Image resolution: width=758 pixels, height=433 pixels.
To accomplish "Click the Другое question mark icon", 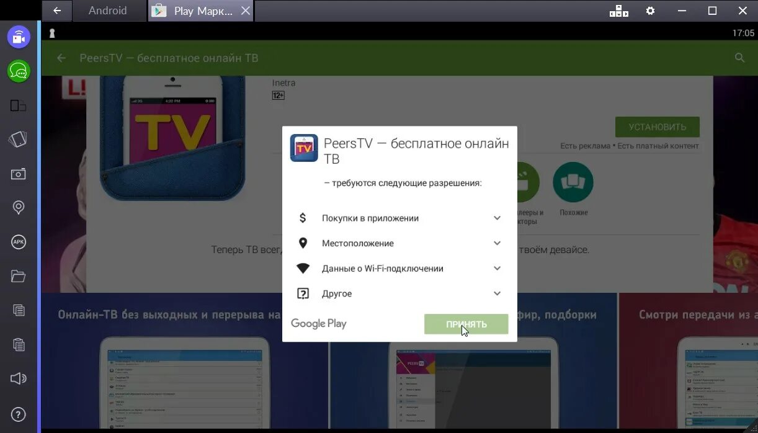I will coord(303,293).
